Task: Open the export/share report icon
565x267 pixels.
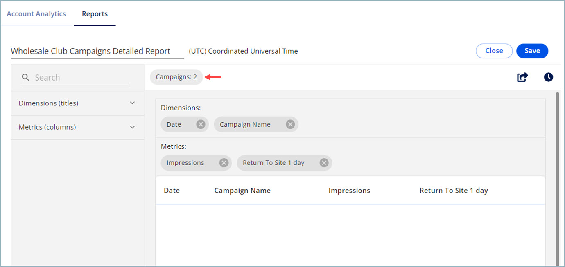Action: click(522, 77)
